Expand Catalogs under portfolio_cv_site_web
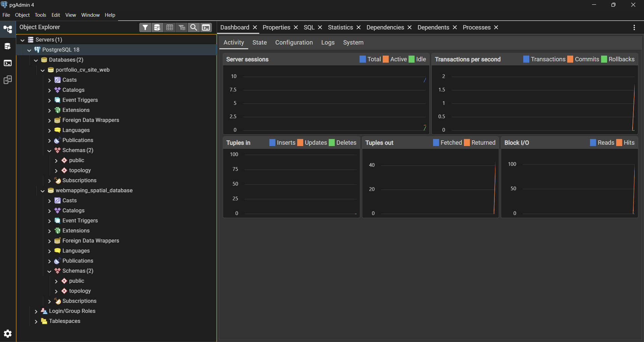 point(49,90)
